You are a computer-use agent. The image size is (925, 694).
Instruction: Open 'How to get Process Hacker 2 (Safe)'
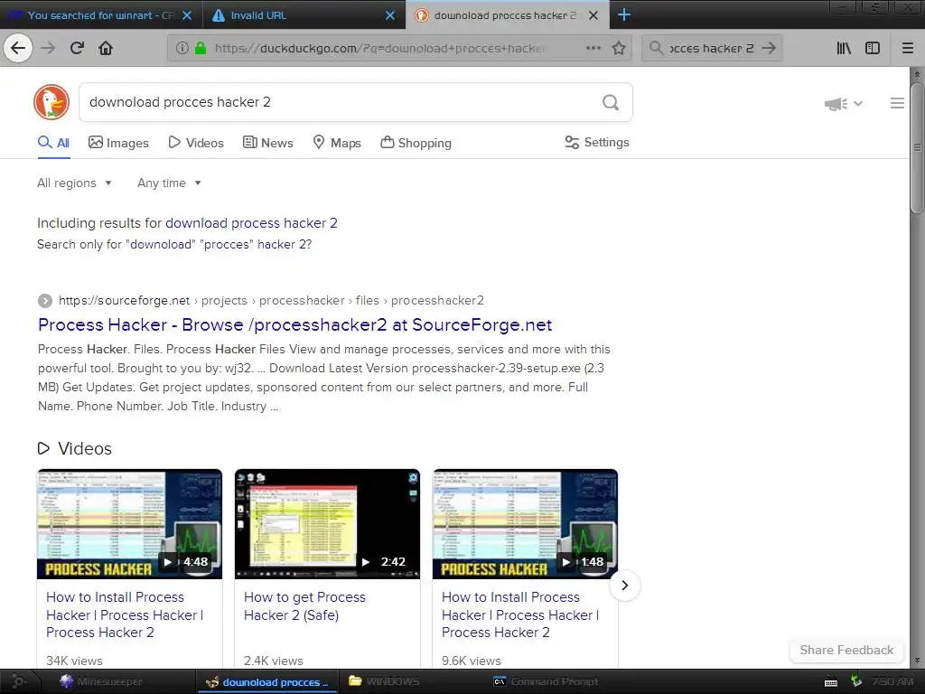pos(304,606)
